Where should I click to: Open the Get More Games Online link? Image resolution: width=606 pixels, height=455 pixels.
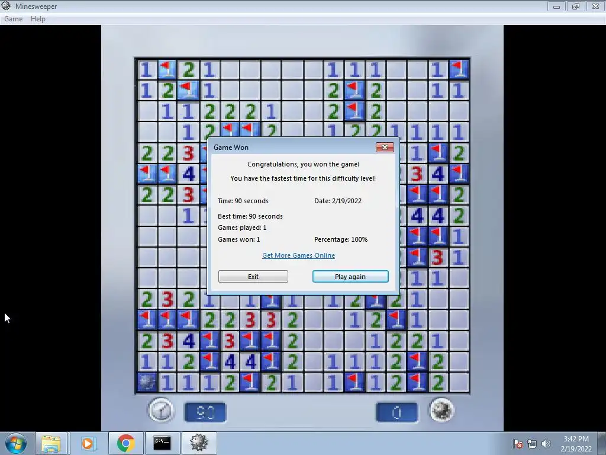pos(298,255)
